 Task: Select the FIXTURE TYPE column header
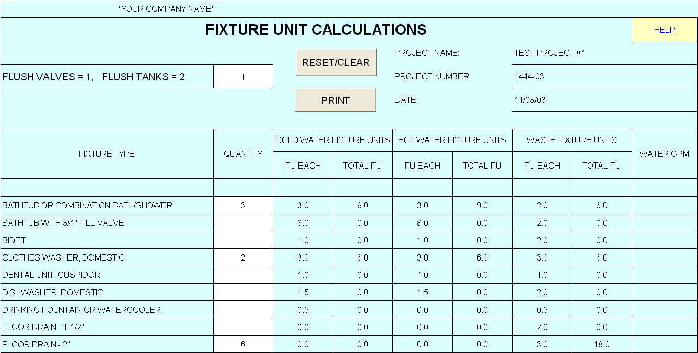[x=107, y=154]
